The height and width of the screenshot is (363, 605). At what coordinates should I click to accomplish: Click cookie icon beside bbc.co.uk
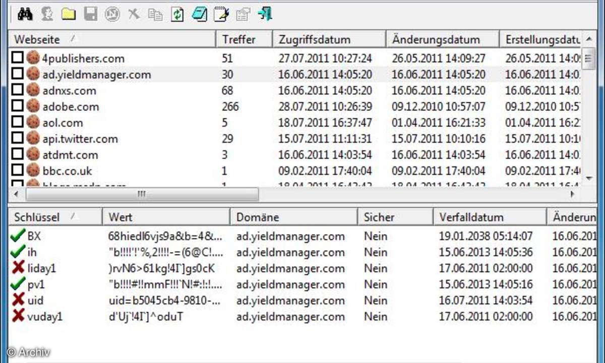click(x=33, y=170)
